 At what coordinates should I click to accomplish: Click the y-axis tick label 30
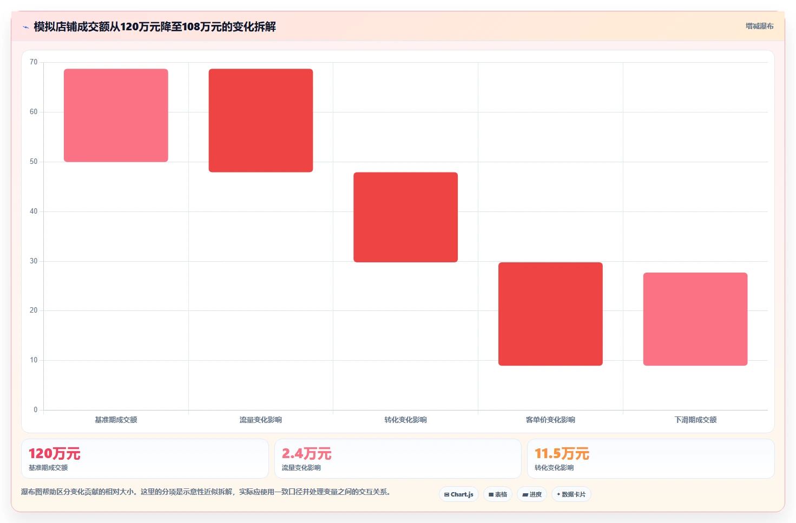point(34,261)
